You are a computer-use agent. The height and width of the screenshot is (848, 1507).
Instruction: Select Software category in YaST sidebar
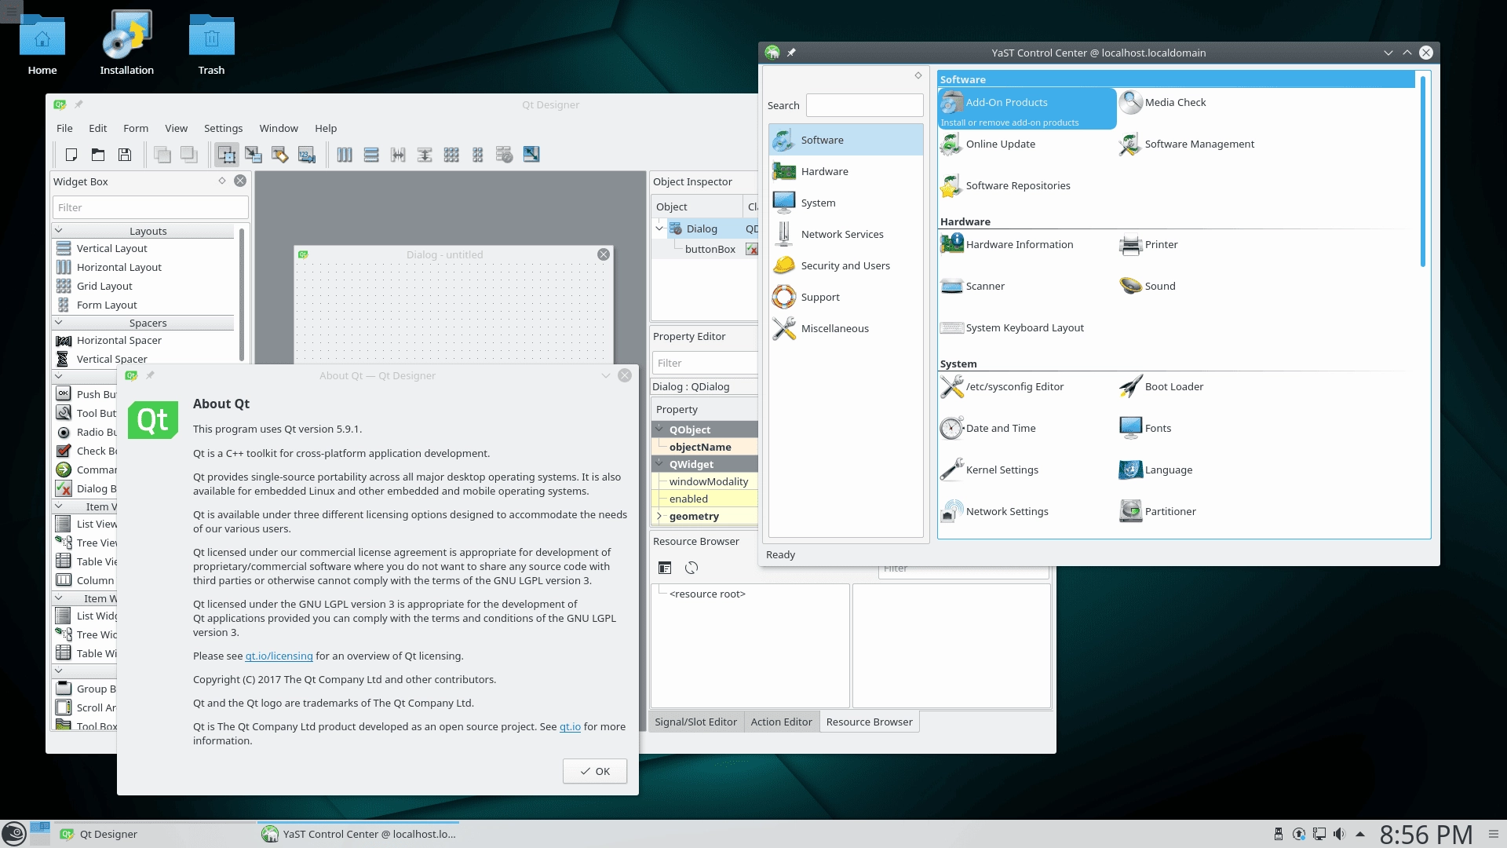[845, 140]
